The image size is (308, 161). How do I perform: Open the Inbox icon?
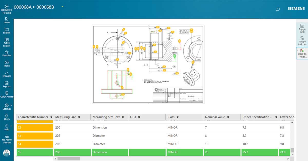(x=7, y=62)
